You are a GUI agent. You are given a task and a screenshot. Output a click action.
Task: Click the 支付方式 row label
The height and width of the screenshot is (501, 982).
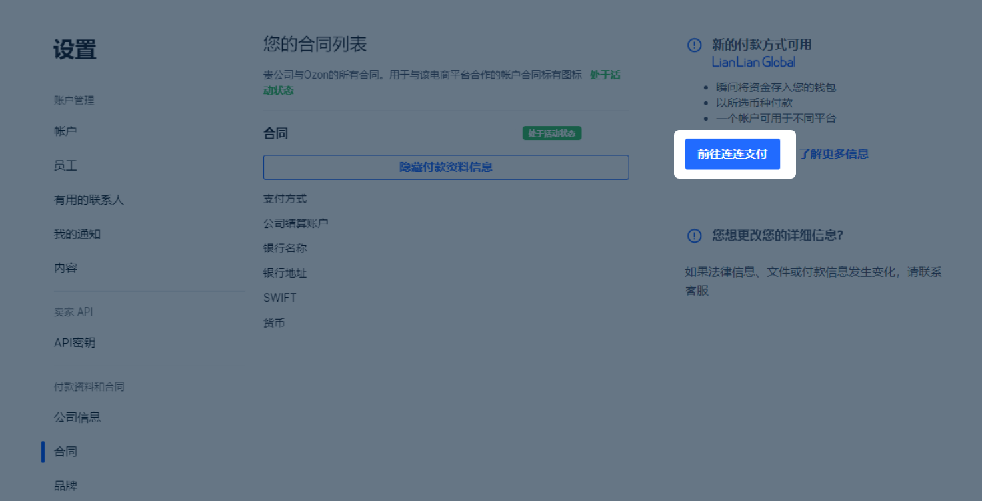(x=285, y=199)
